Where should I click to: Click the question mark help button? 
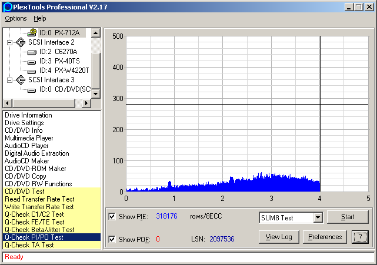tap(360, 237)
